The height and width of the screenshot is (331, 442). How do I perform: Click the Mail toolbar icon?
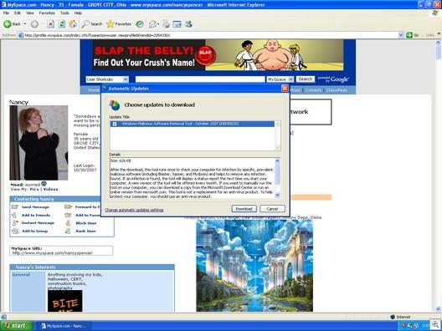point(152,24)
